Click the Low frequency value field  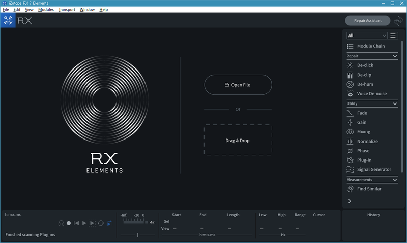(261, 228)
